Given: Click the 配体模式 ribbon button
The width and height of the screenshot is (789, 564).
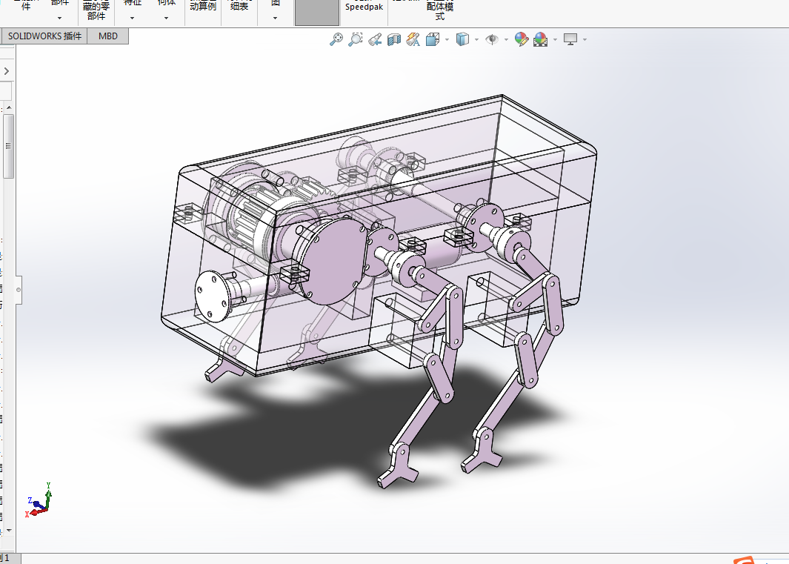Looking at the screenshot, I should click(x=440, y=10).
